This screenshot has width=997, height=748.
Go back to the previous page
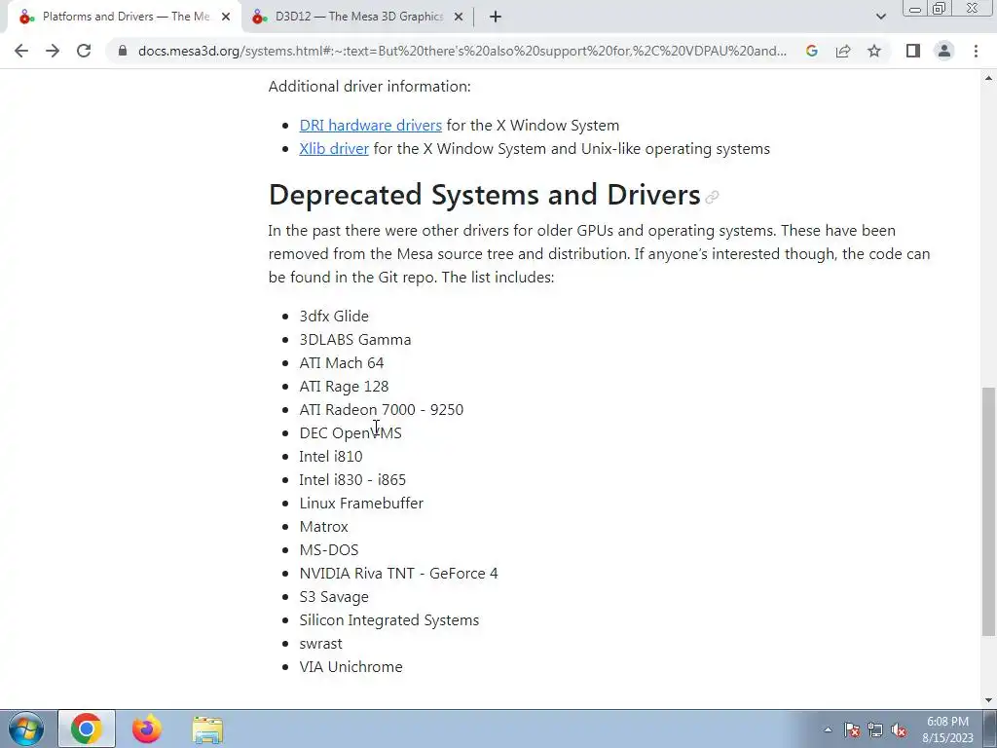pos(21,51)
